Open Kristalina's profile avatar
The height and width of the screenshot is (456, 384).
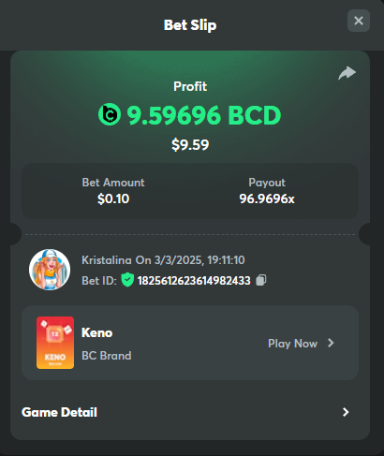50,270
